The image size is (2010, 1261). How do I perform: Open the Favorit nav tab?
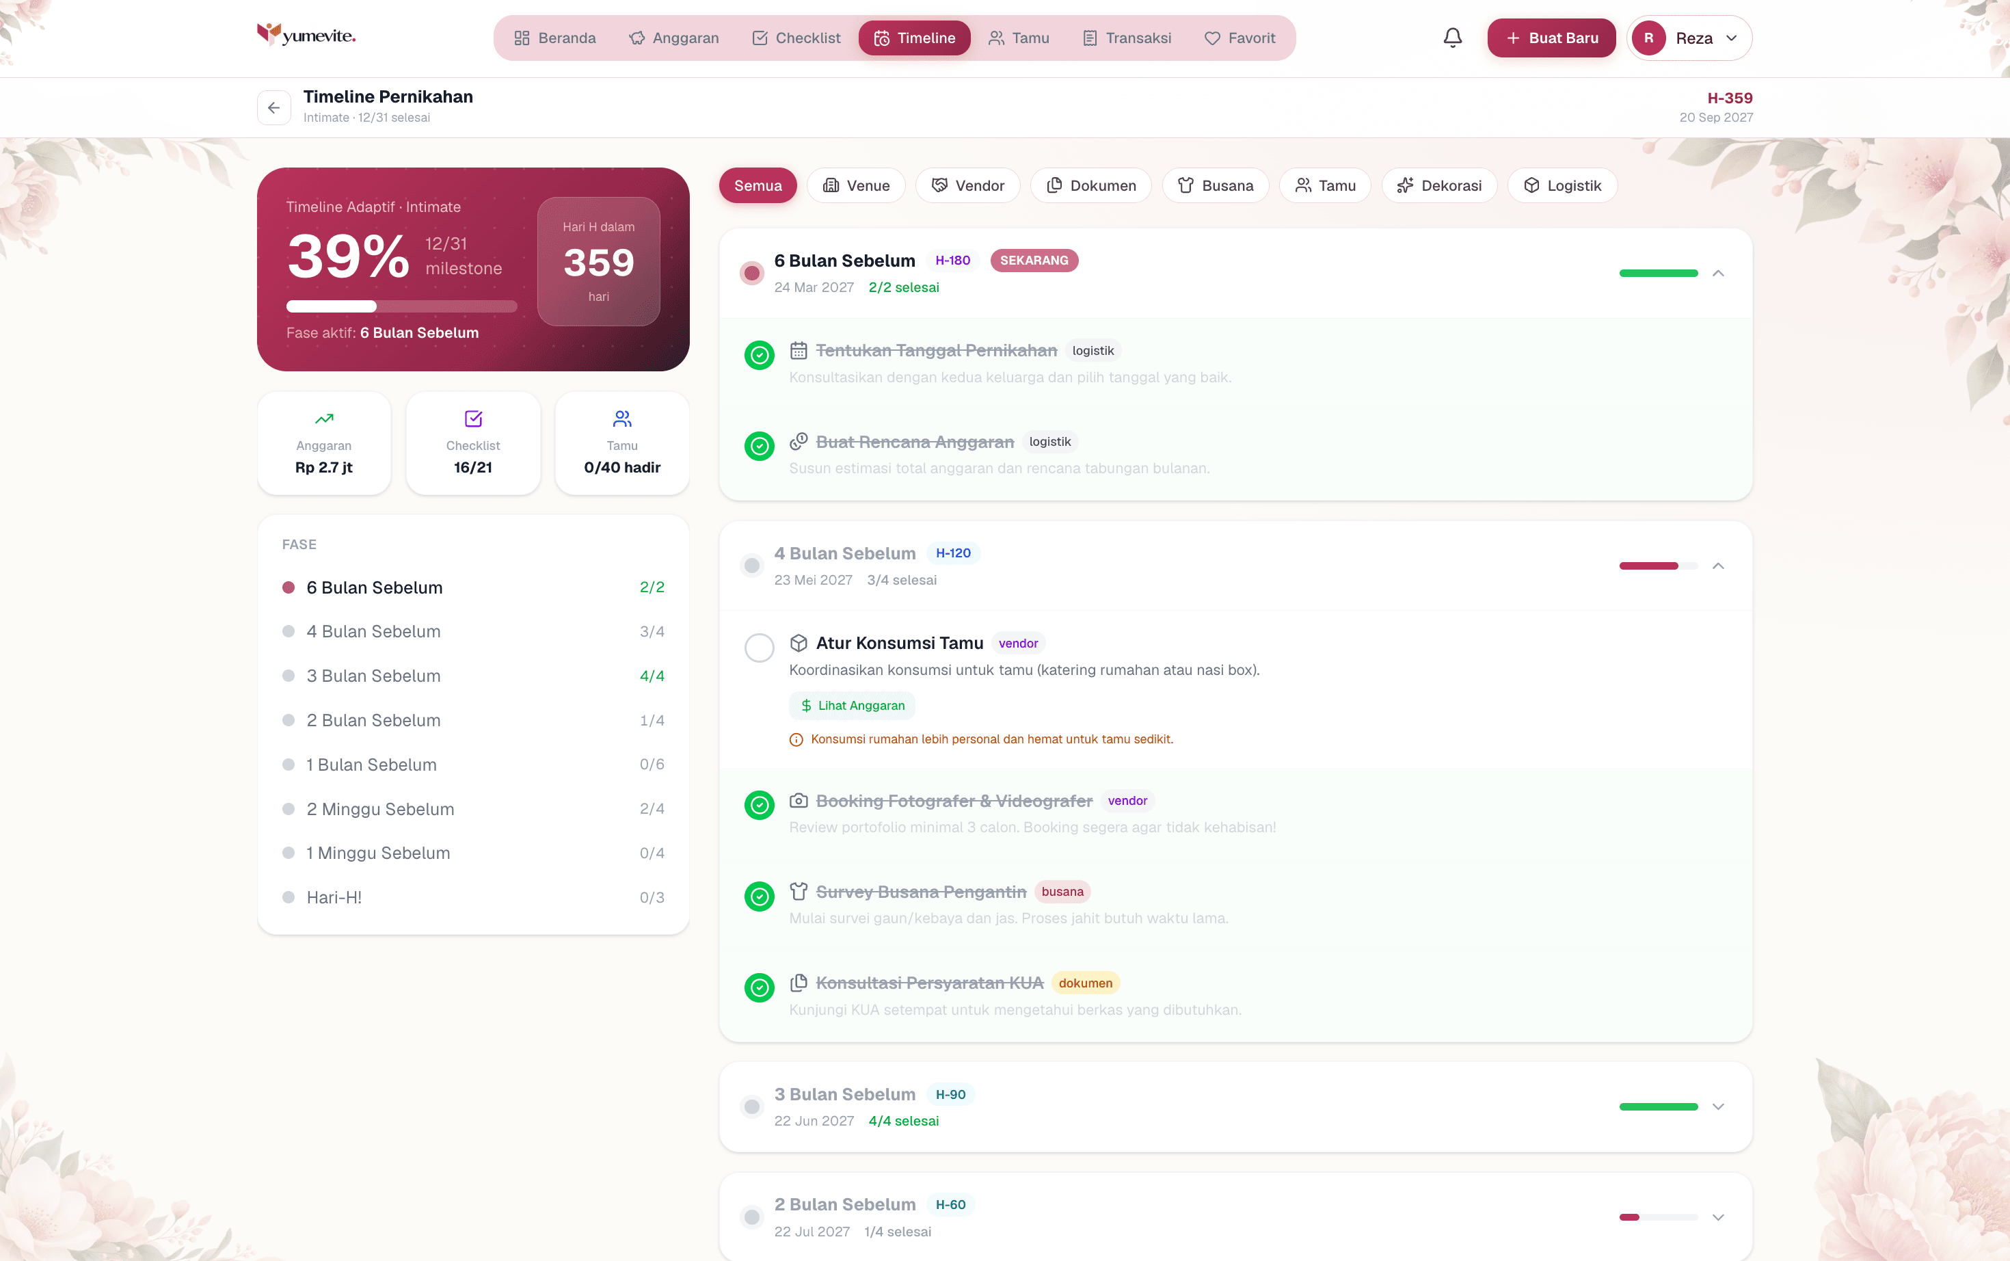(x=1239, y=38)
